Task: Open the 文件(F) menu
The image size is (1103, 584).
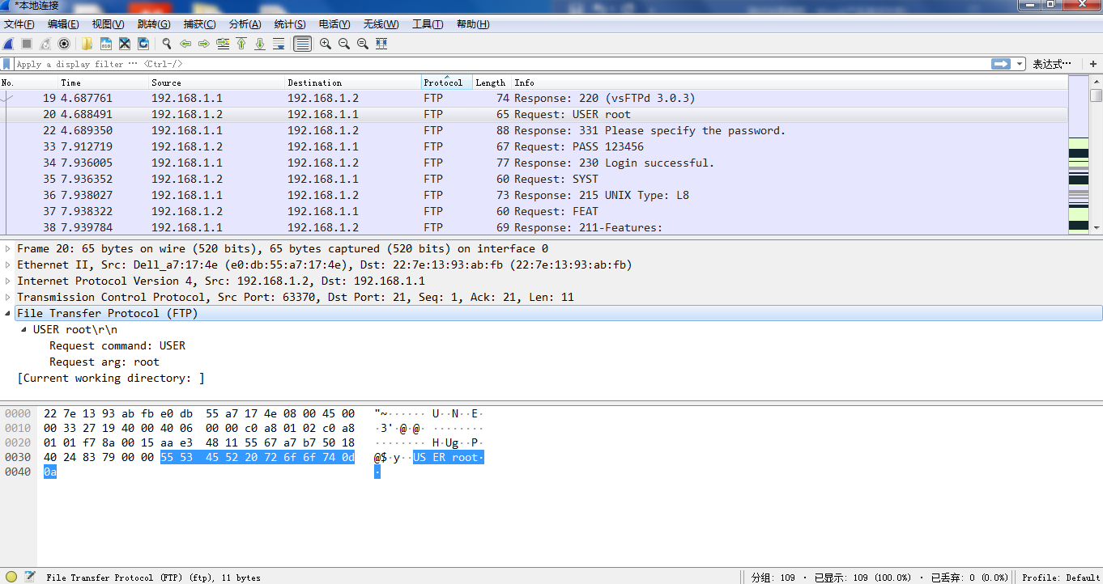Action: pyautogui.click(x=19, y=24)
